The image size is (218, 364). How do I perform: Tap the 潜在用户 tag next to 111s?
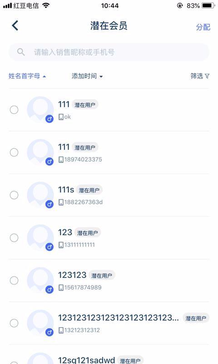pyautogui.click(x=89, y=190)
